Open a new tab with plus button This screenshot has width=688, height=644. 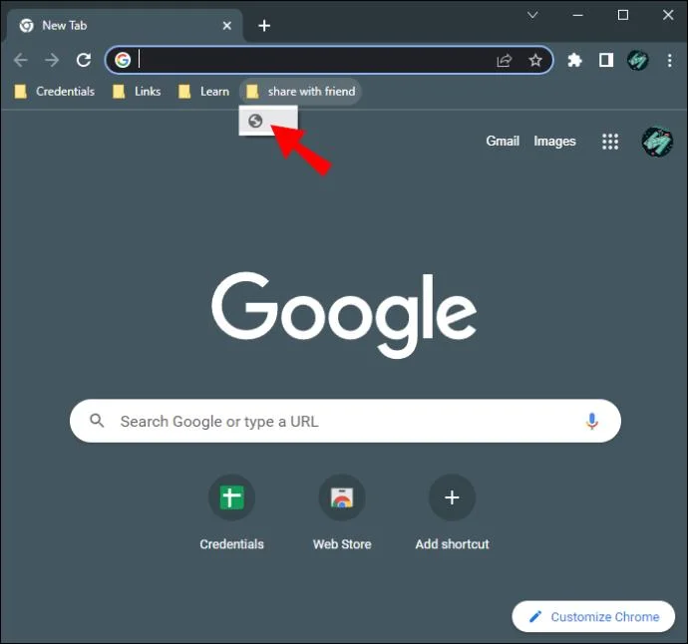point(264,26)
